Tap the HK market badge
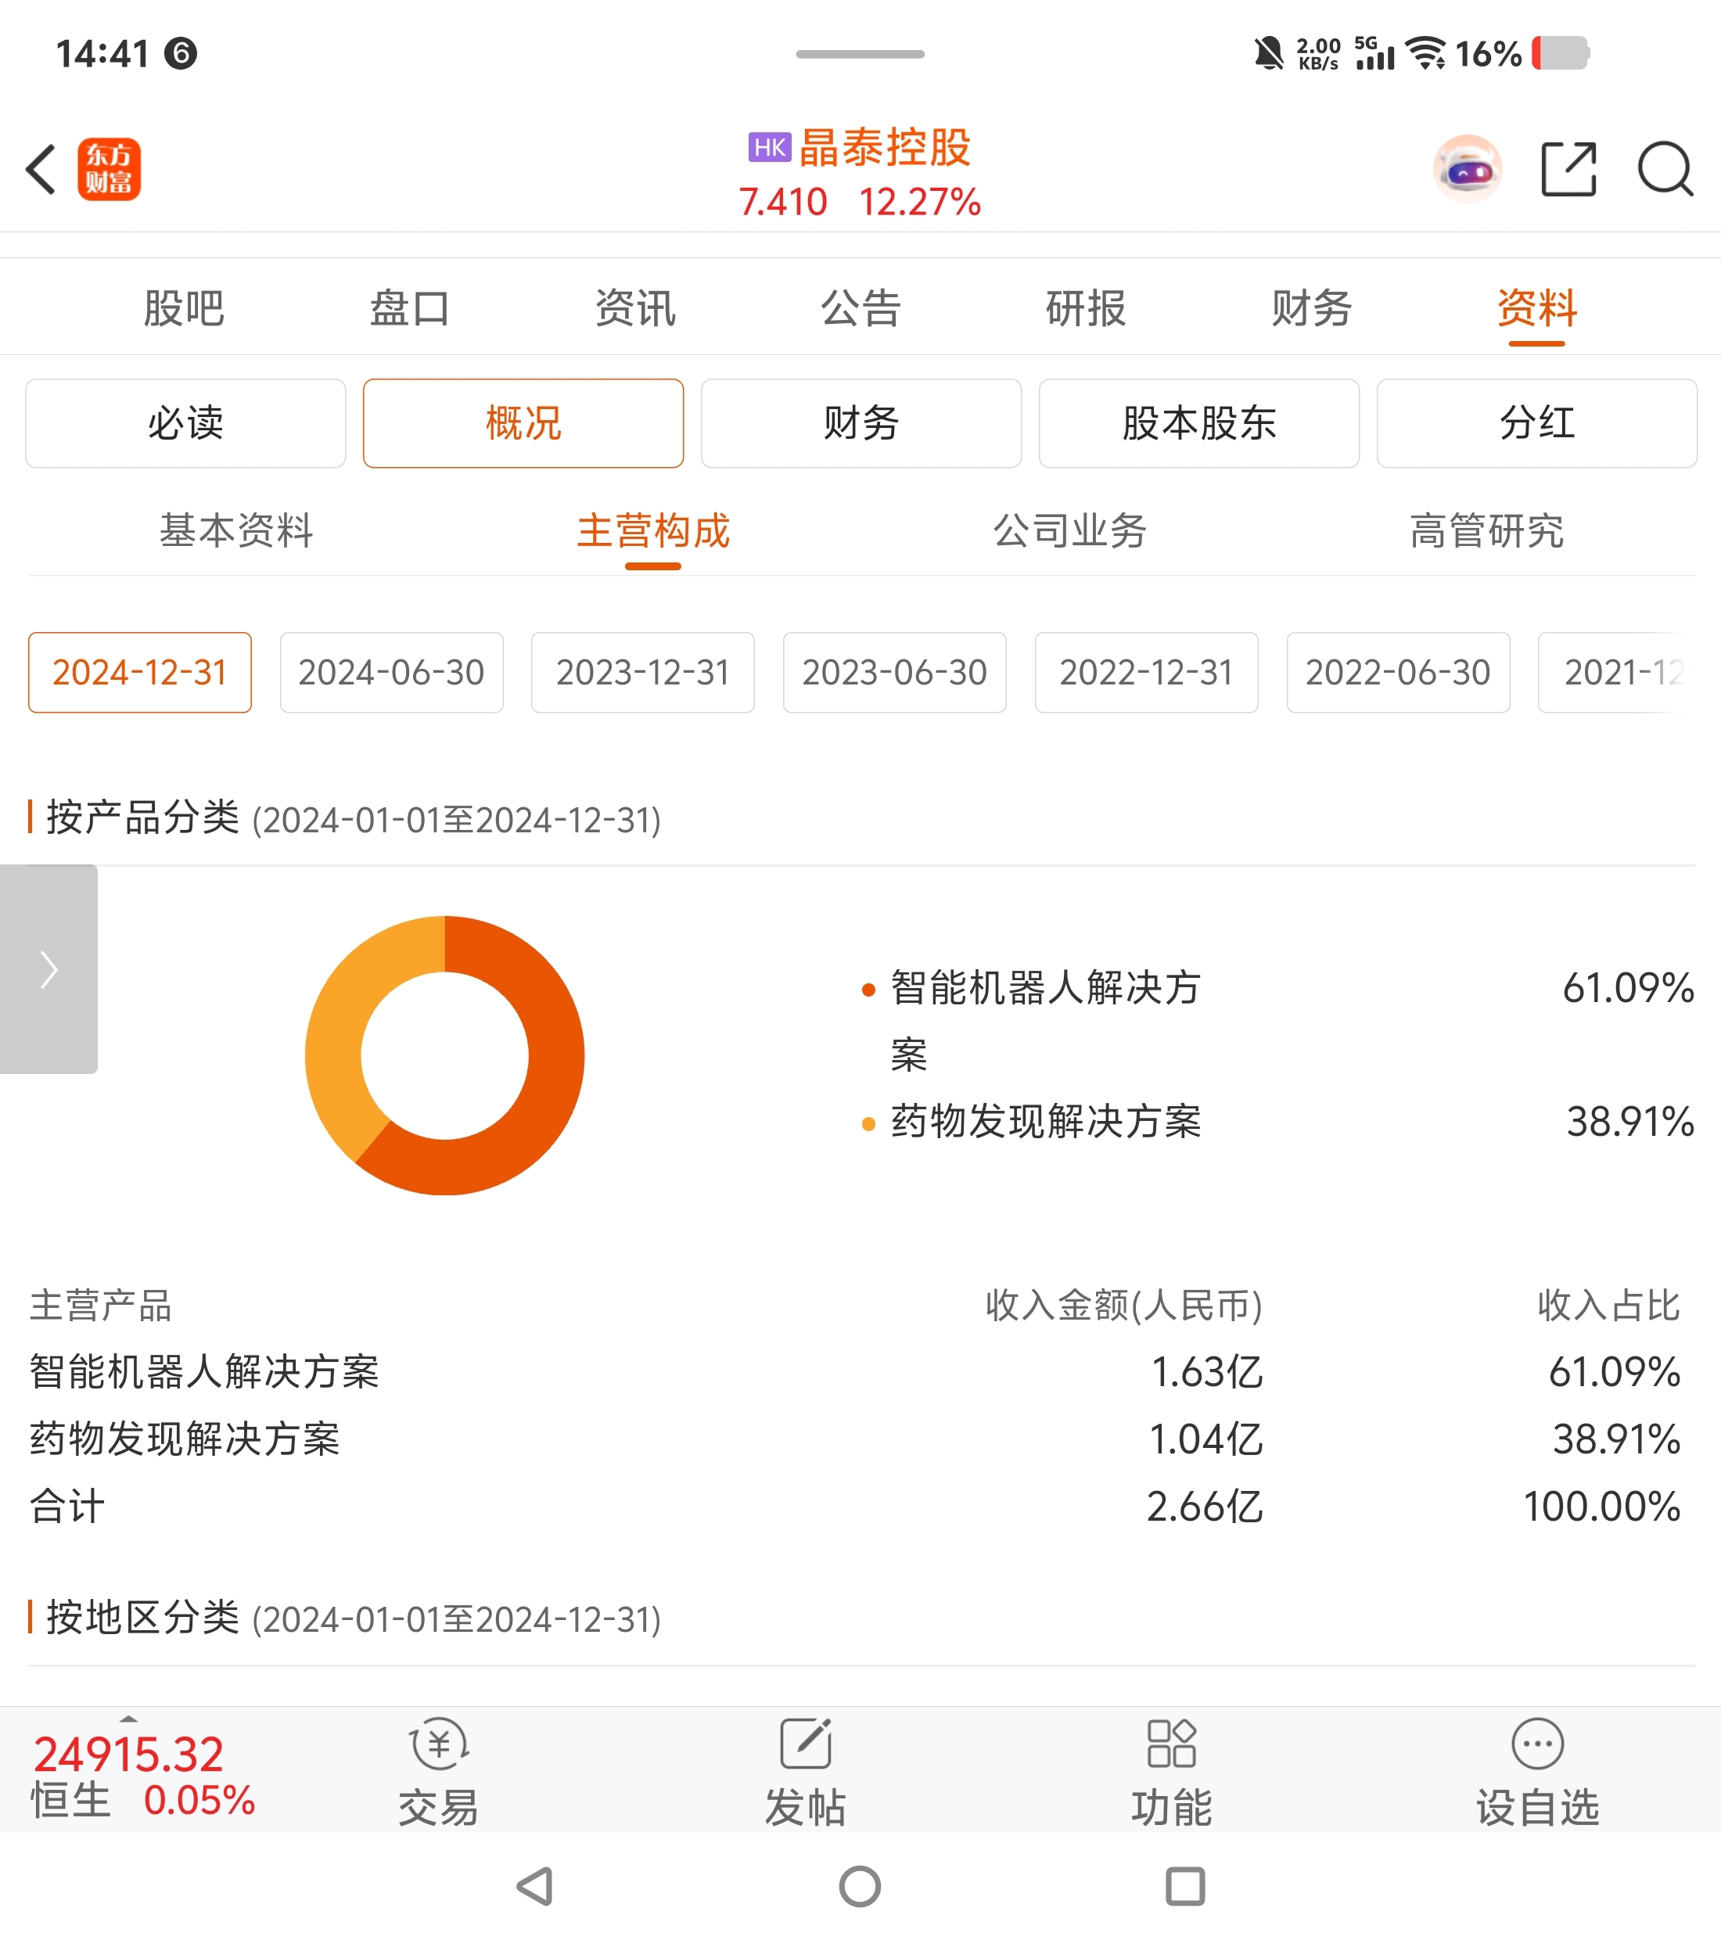Screen dimensions: 1721x1940 click(x=769, y=147)
